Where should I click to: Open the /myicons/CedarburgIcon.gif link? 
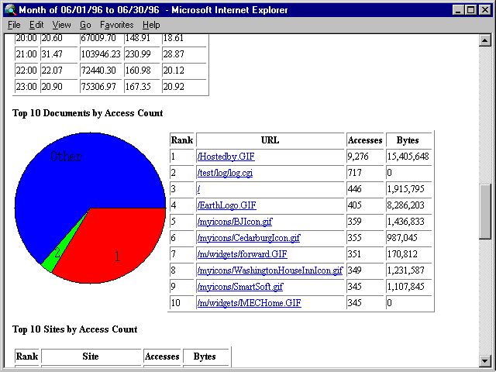coord(249,238)
